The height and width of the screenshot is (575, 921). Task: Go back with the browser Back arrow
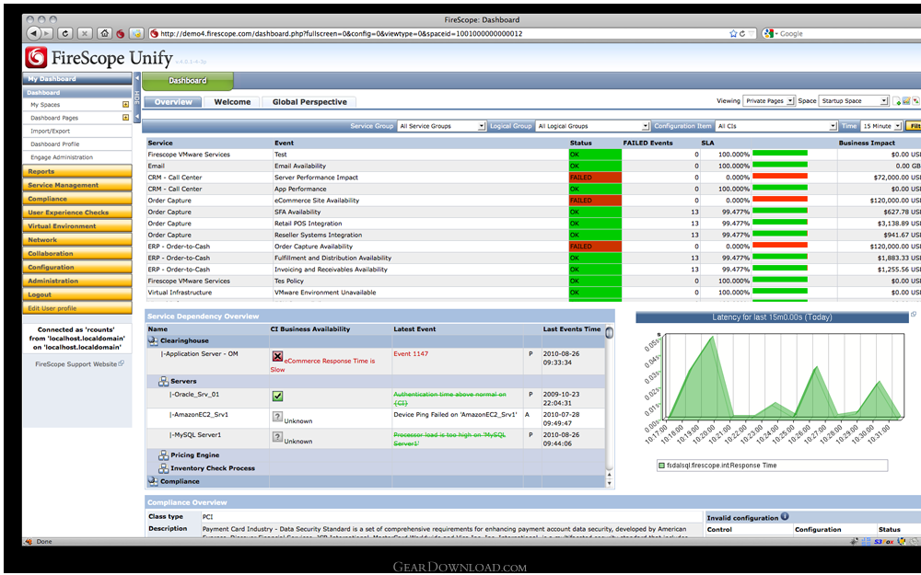(33, 33)
